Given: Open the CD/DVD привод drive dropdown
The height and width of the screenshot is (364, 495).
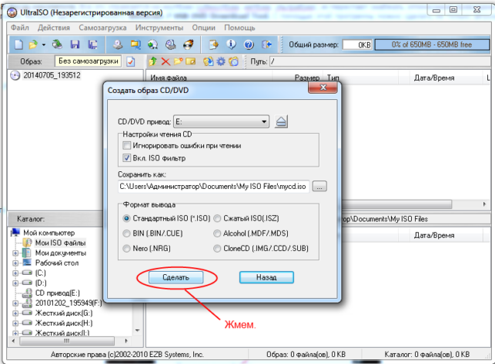Looking at the screenshot, I should click(x=221, y=121).
